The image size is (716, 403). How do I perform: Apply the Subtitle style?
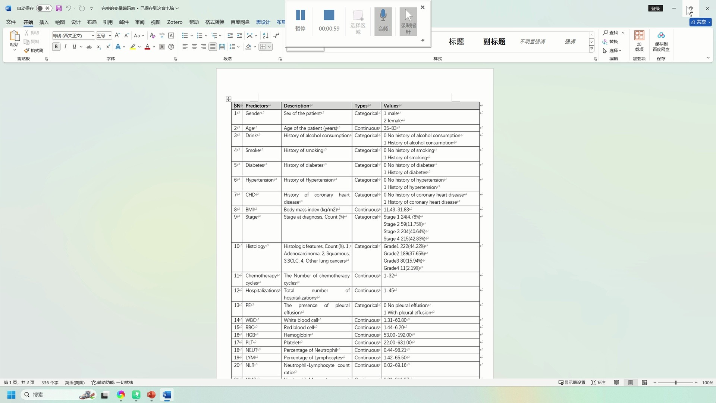click(494, 41)
